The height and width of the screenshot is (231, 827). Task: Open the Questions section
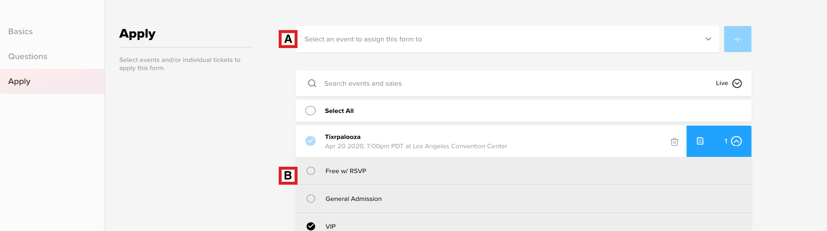pyautogui.click(x=28, y=56)
